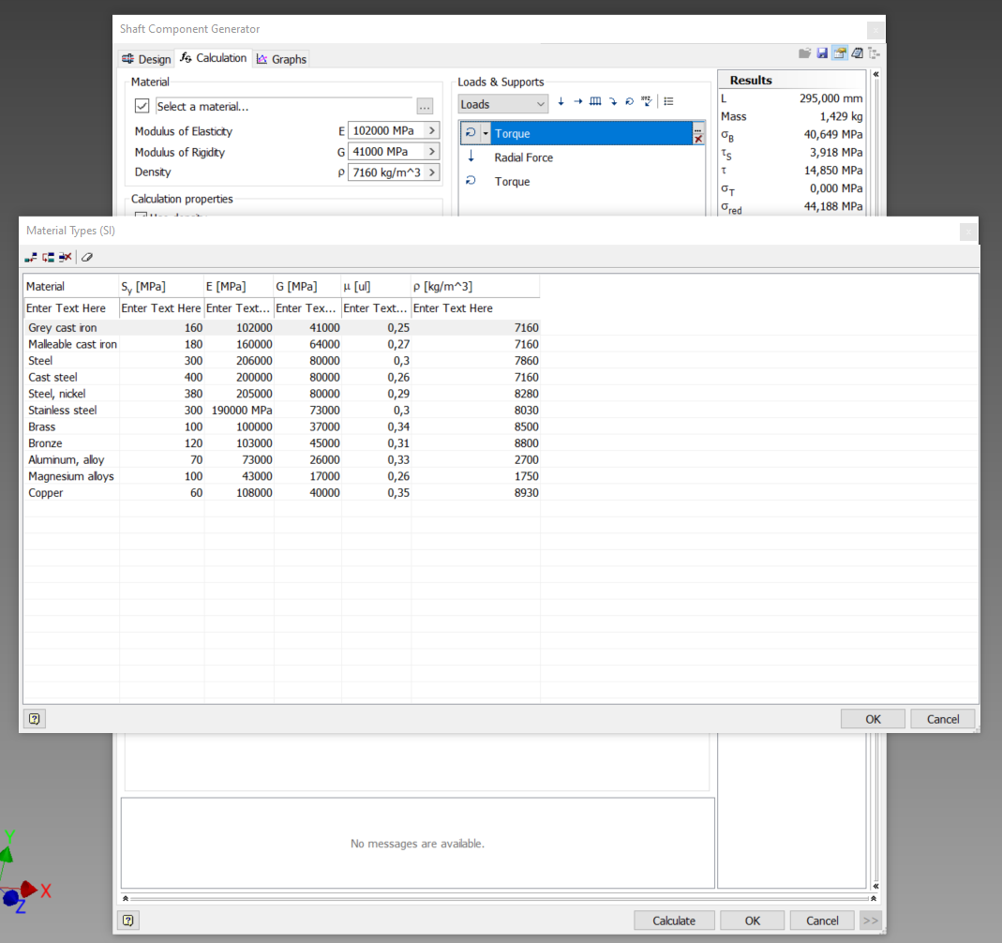This screenshot has height=943, width=1002.
Task: Browse materials with the ellipsis button
Action: coord(425,106)
